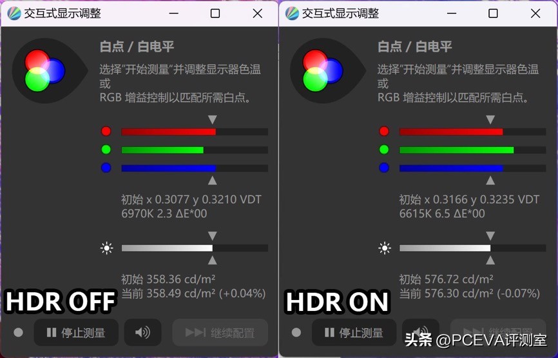
Task: Click text '6970K 2.3 ΔE*00'
Action: pos(164,214)
